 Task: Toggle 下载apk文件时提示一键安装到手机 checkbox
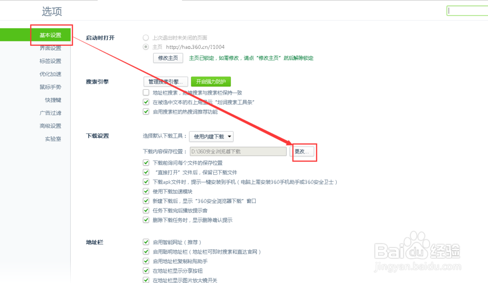[146, 182]
